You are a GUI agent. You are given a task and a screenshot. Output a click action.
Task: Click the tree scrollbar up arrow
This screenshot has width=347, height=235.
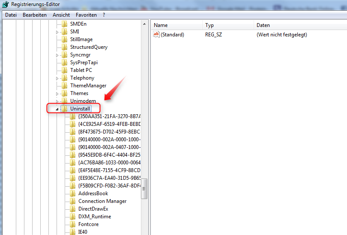(144, 24)
